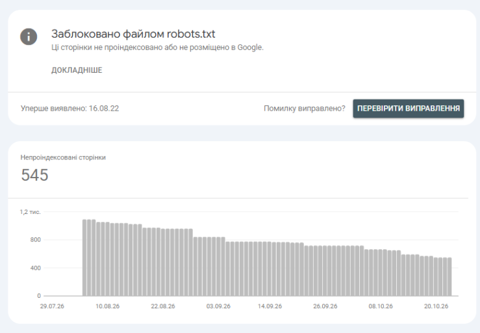Select the 545 unindexed pages count

click(x=34, y=175)
